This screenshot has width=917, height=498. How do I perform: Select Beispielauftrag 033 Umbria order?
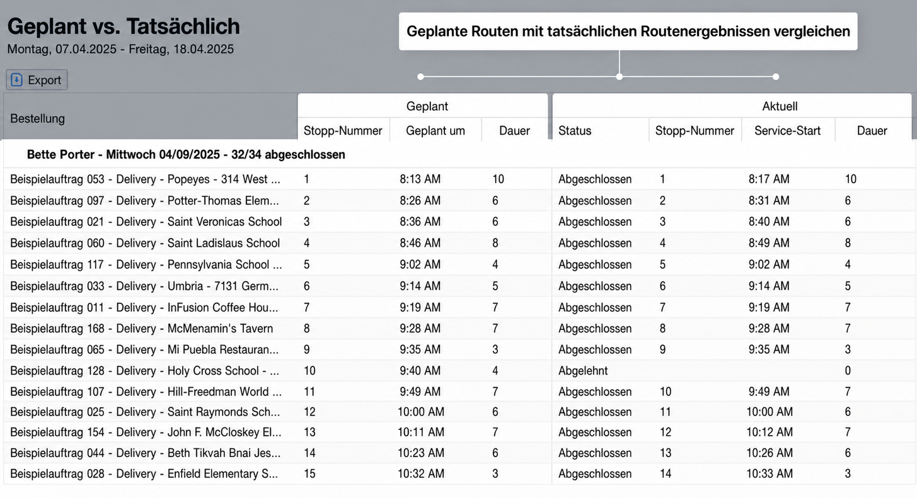tap(144, 286)
